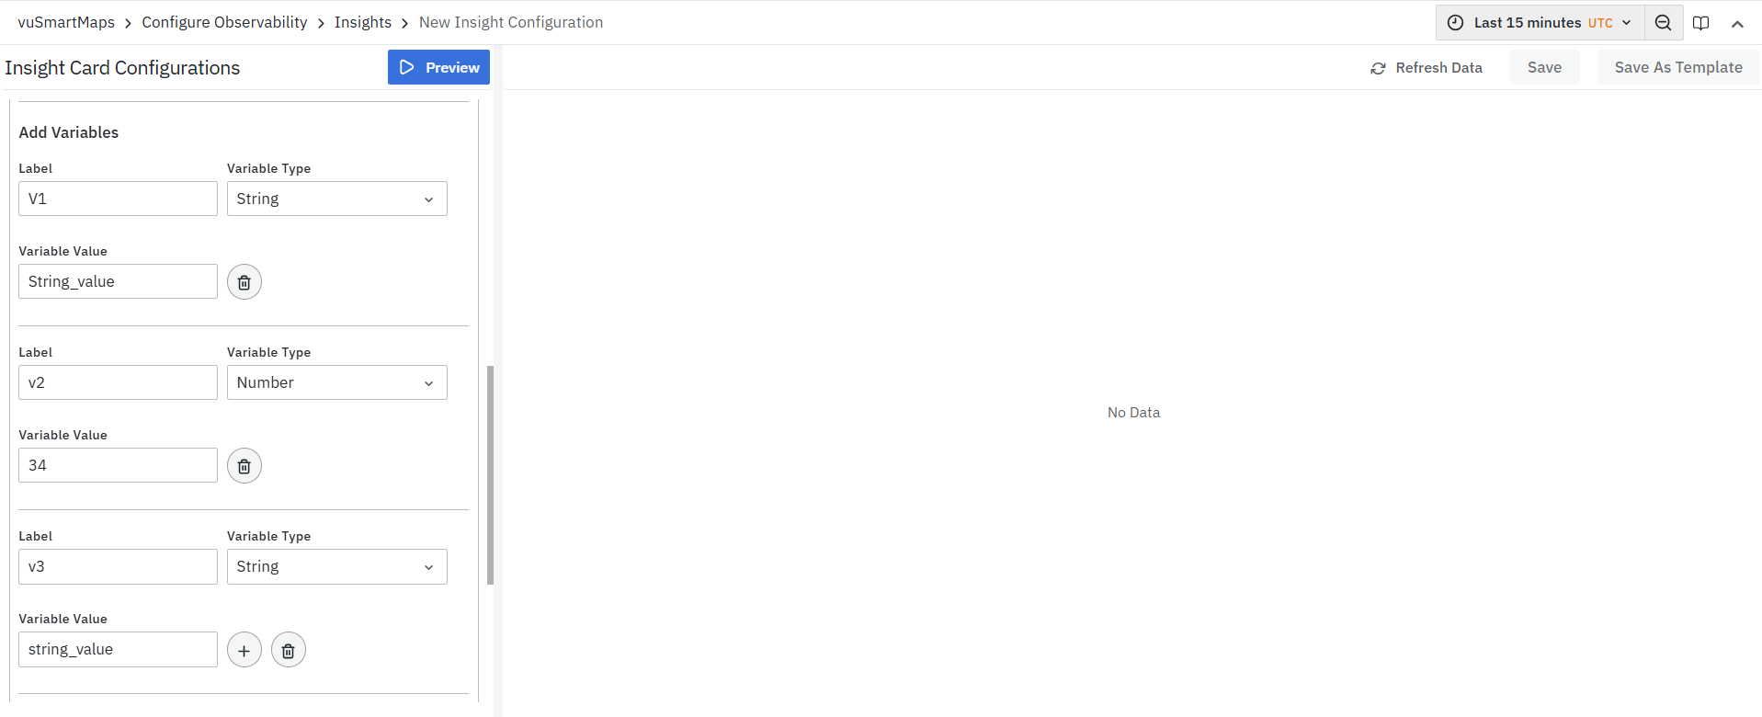Go to vuSmartMaps breadcrumb
The height and width of the screenshot is (717, 1762).
(66, 22)
